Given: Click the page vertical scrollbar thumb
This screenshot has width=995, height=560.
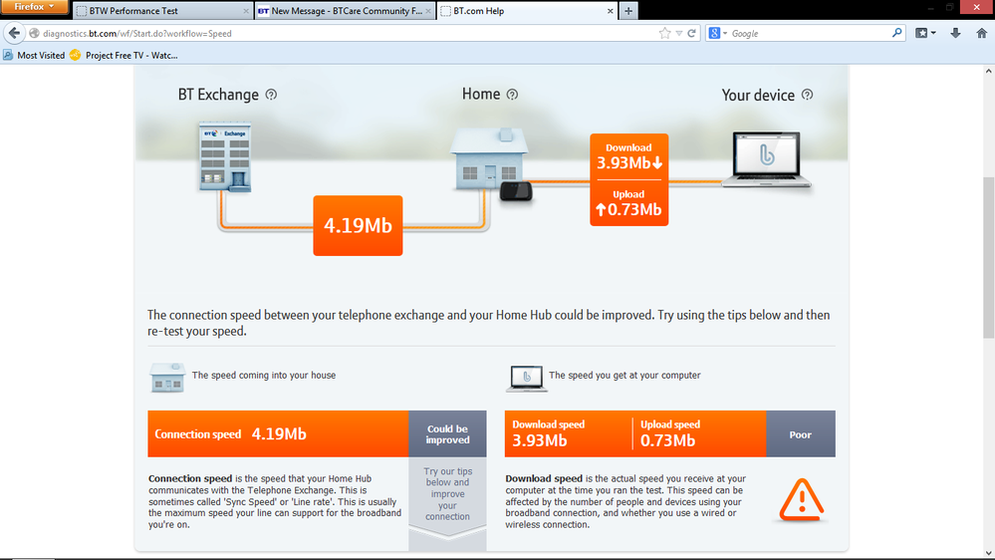Looking at the screenshot, I should (988, 257).
